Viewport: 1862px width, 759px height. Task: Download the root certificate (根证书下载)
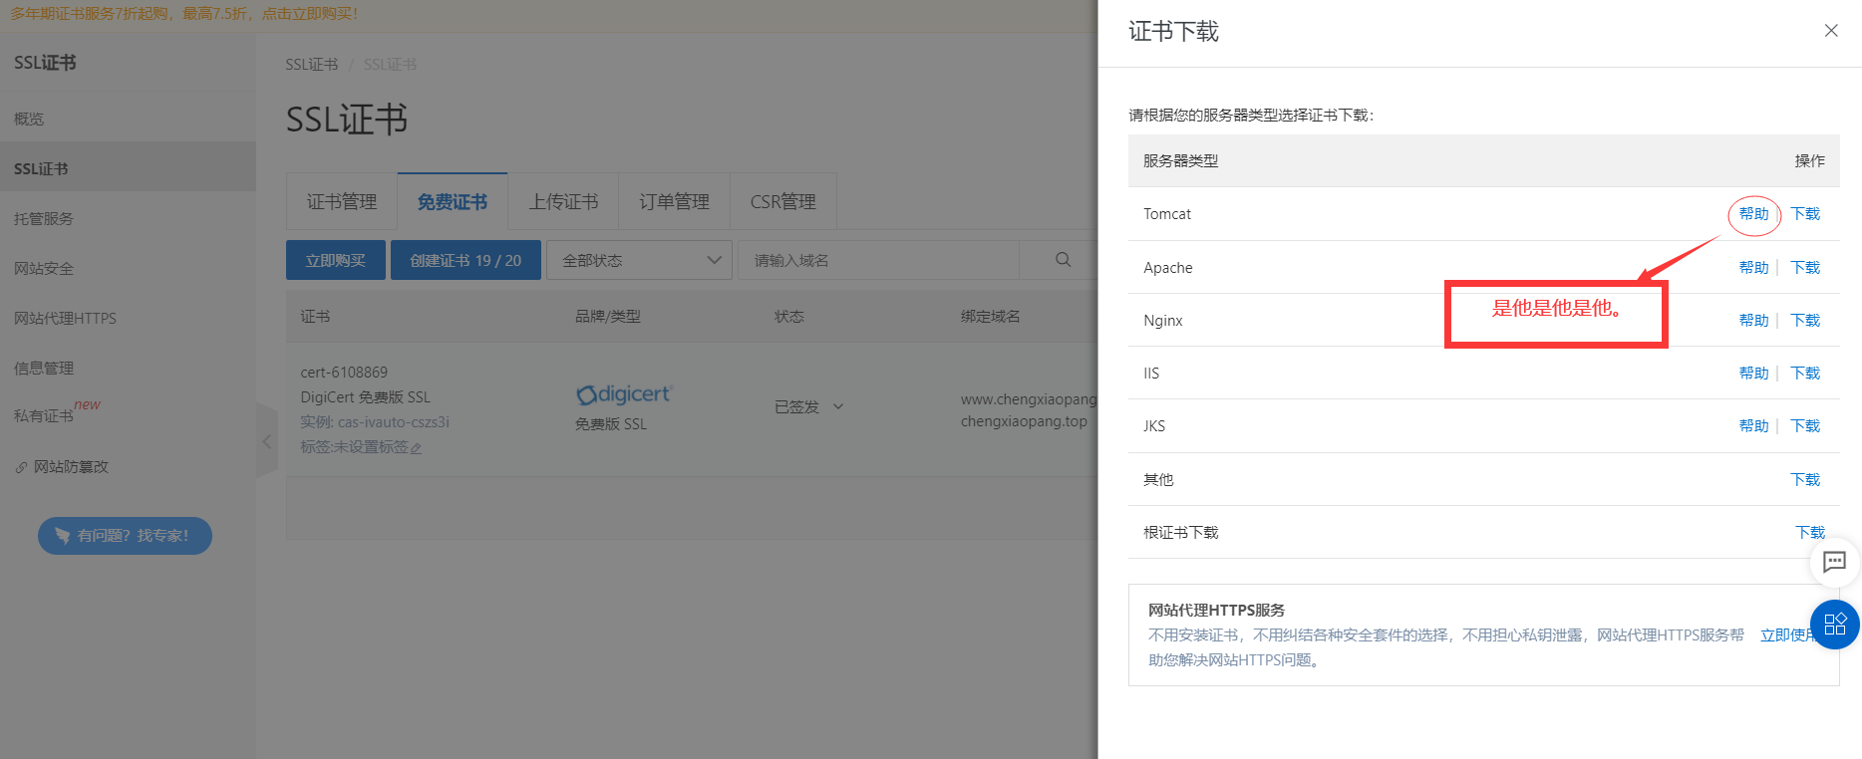point(1810,533)
